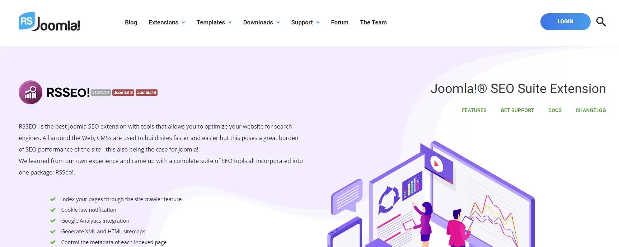The image size is (619, 247).
Task: Click the play button graphic in illustration
Action: coord(437,164)
